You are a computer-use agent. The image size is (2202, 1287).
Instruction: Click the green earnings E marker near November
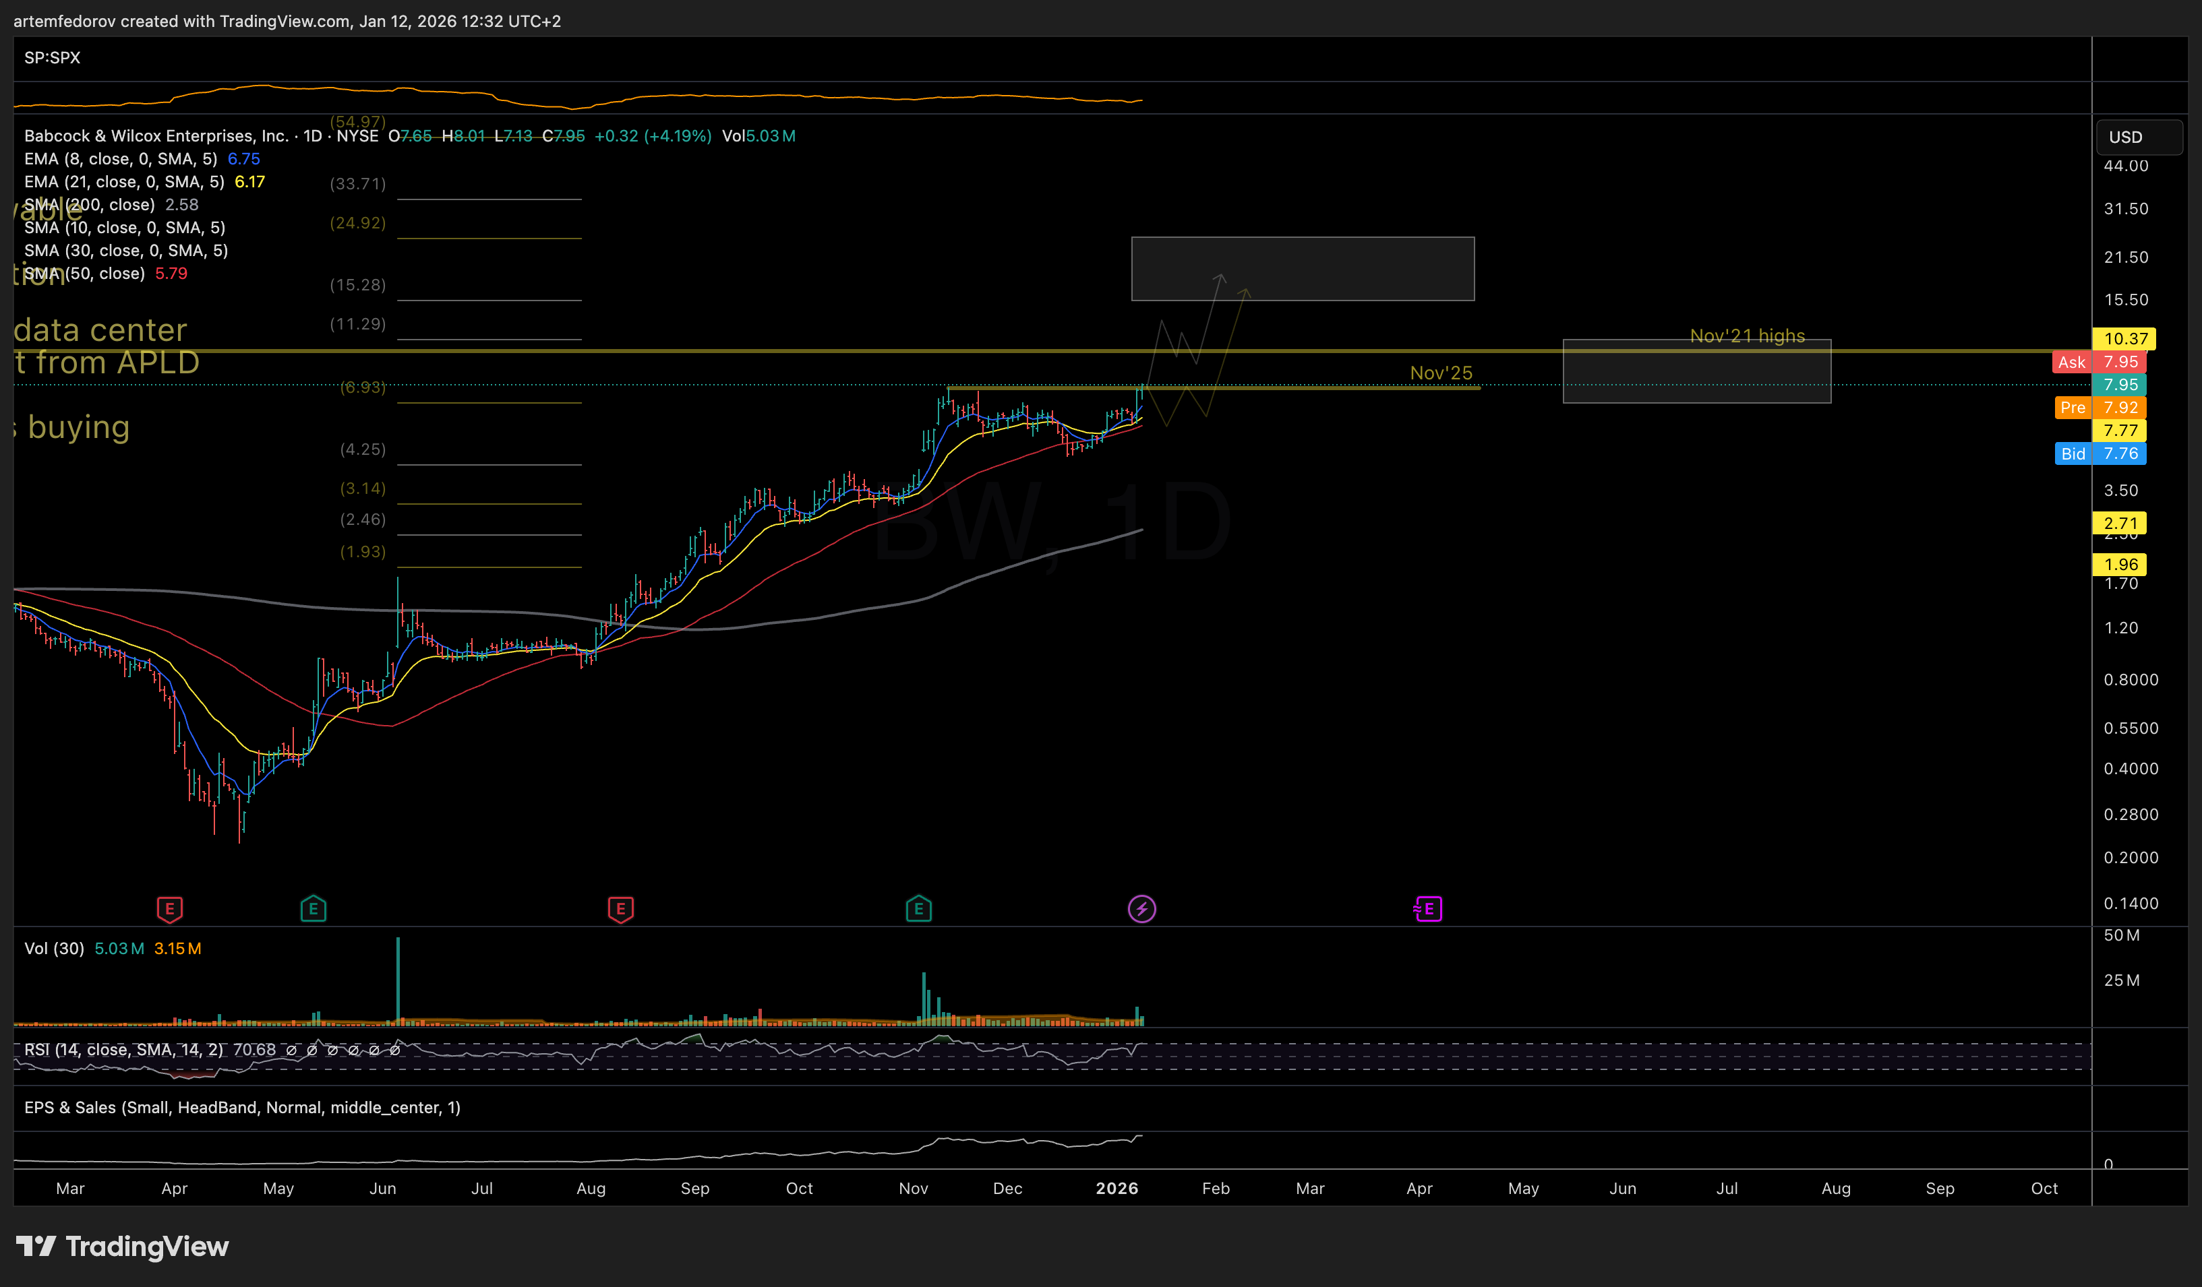918,909
